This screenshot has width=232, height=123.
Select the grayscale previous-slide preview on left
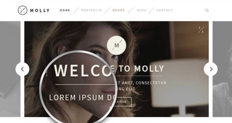(x=10, y=69)
